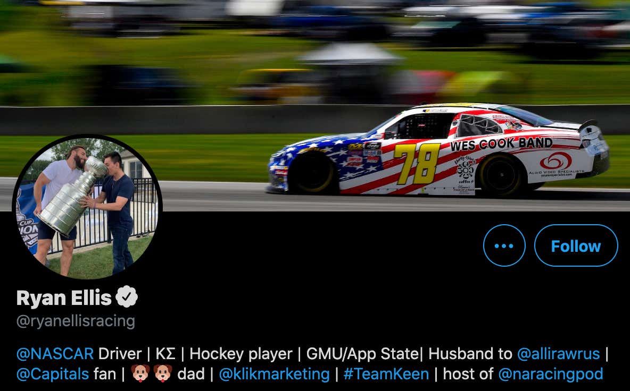The width and height of the screenshot is (630, 391).
Task: Open the three-dot more options menu
Action: click(x=504, y=245)
